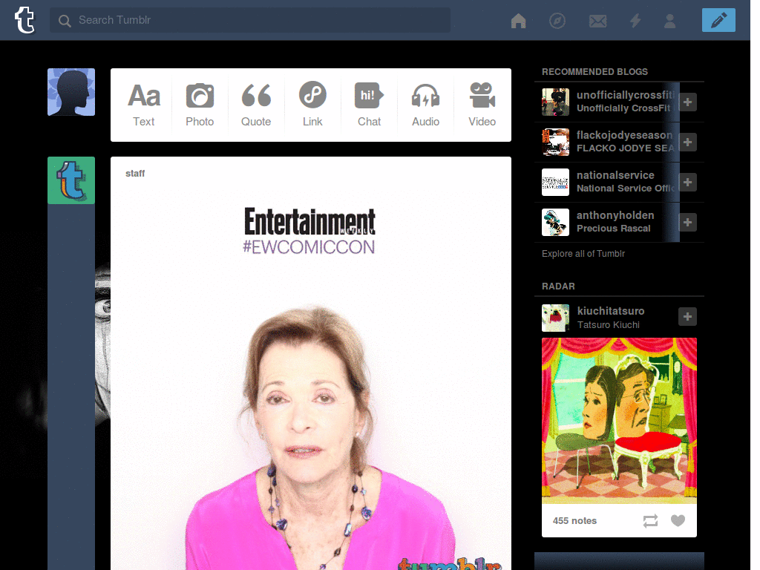Image resolution: width=760 pixels, height=570 pixels.
Task: Create a new Chat post
Action: 369,105
